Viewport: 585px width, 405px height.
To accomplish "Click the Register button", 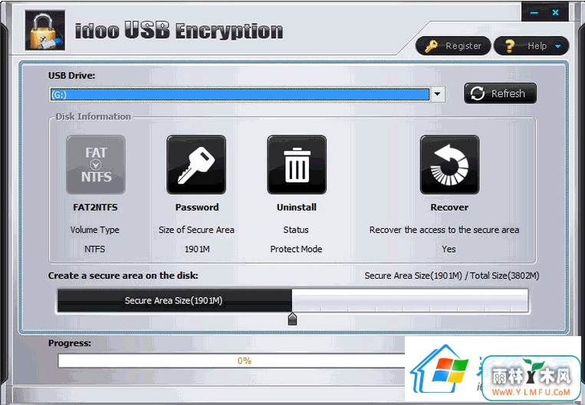I will click(x=453, y=46).
